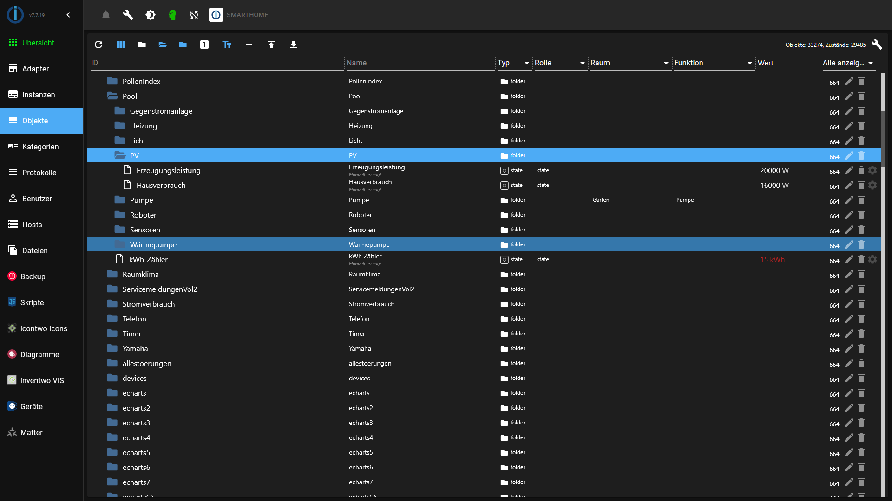Screen dimensions: 892x501
Task: Open the Typ filter dropdown
Action: coord(525,63)
